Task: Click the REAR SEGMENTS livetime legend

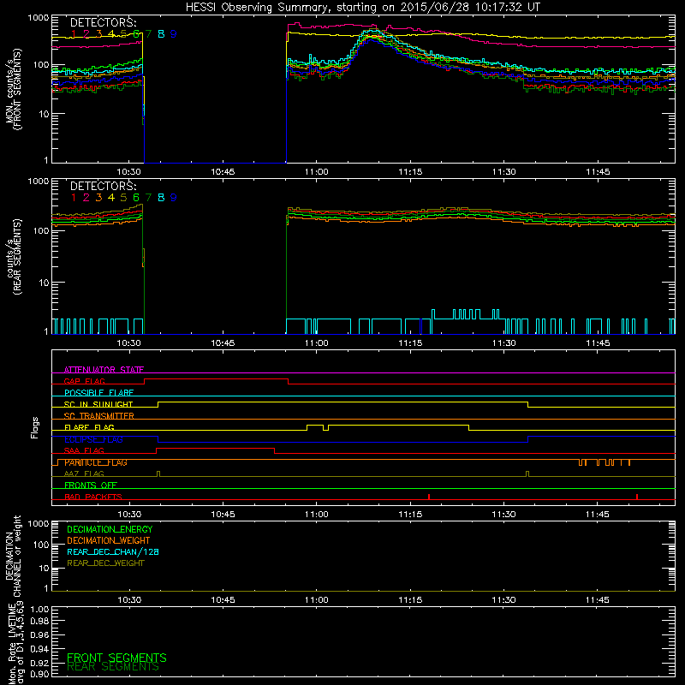Action: click(x=113, y=667)
